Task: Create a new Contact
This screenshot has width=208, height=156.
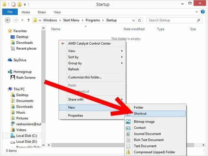Action: 155,128
